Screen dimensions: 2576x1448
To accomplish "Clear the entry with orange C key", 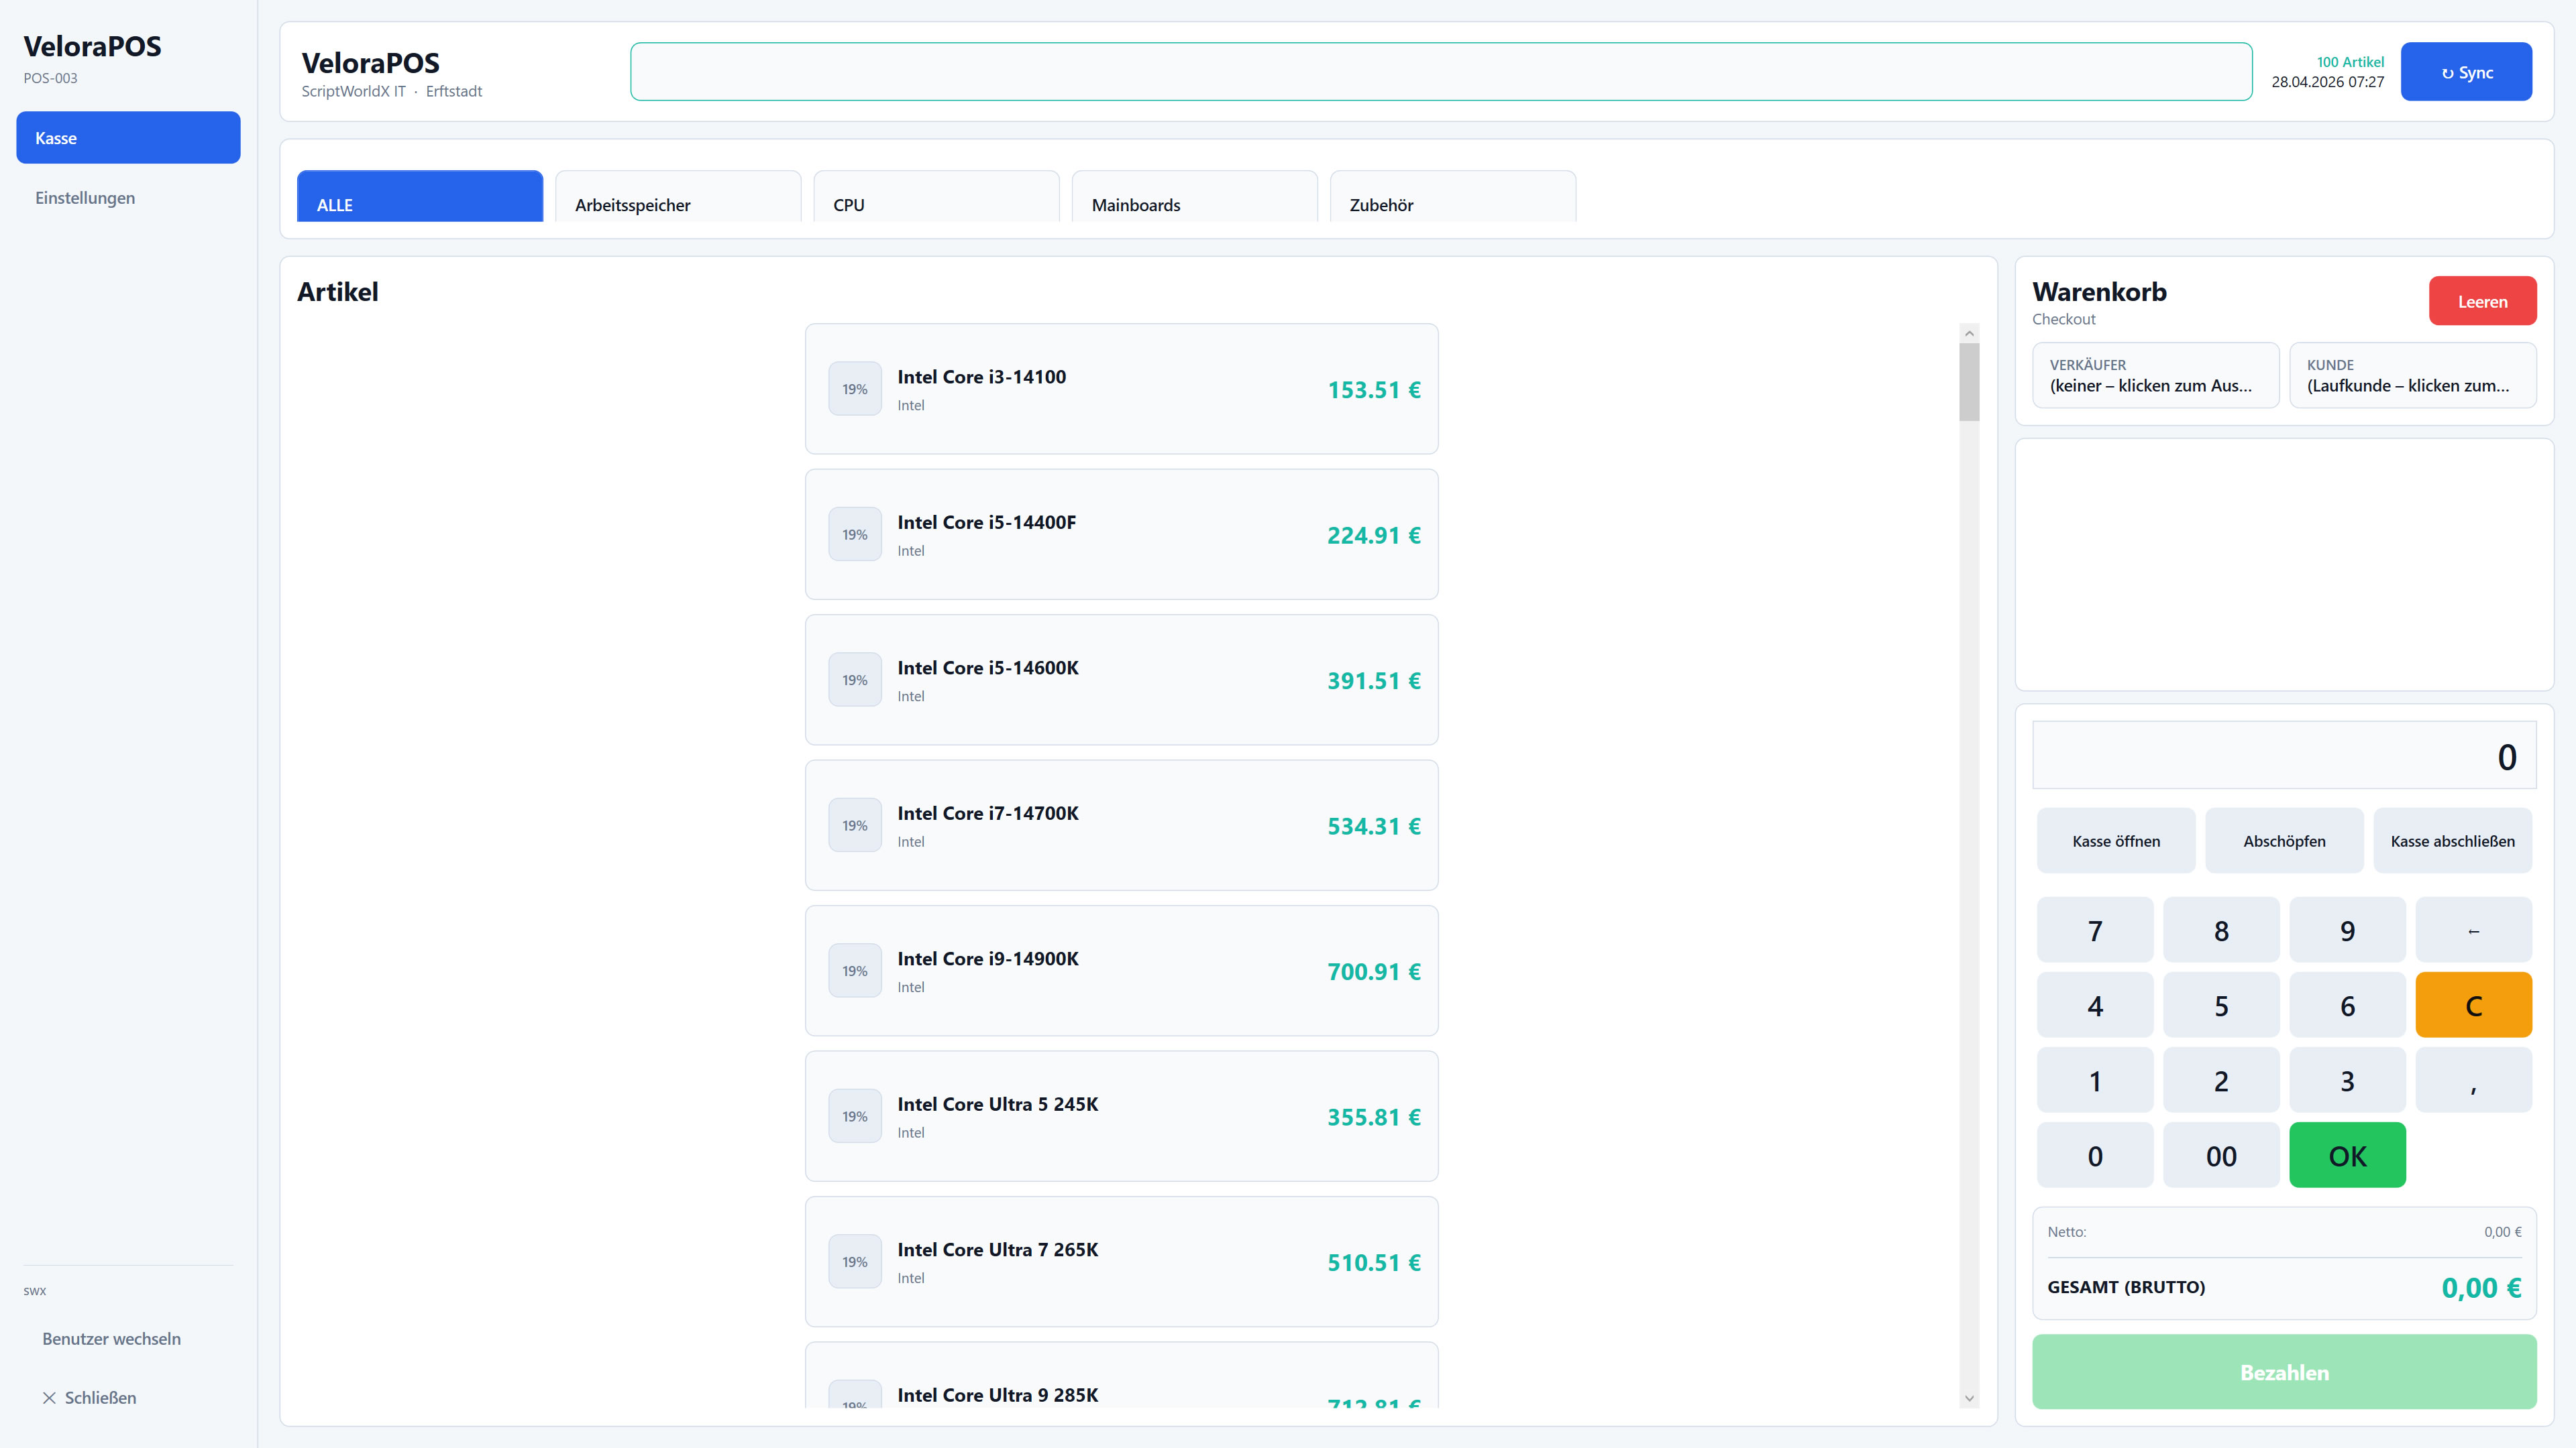I will [2473, 1006].
